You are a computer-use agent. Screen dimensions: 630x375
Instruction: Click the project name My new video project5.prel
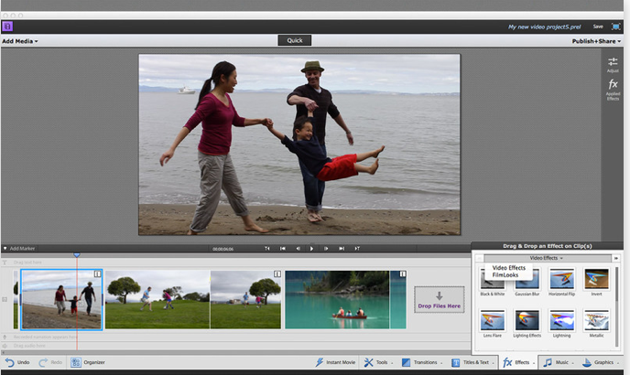click(x=545, y=27)
